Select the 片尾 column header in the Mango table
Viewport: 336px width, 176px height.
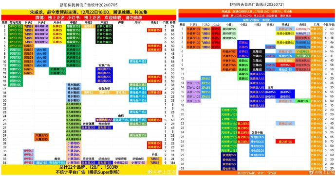tap(317, 25)
